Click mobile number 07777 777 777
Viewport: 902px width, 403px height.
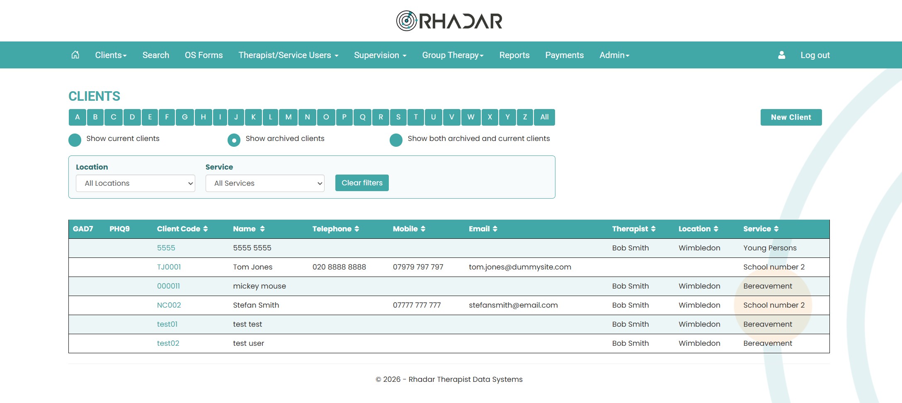point(417,305)
